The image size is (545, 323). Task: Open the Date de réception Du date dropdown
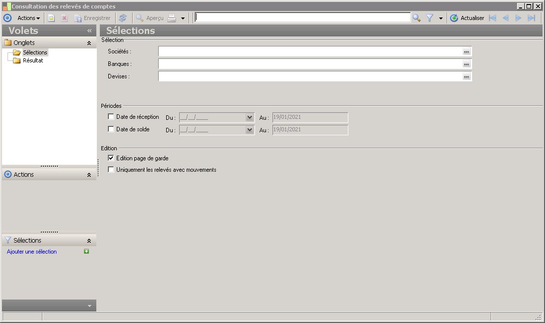[x=250, y=117]
